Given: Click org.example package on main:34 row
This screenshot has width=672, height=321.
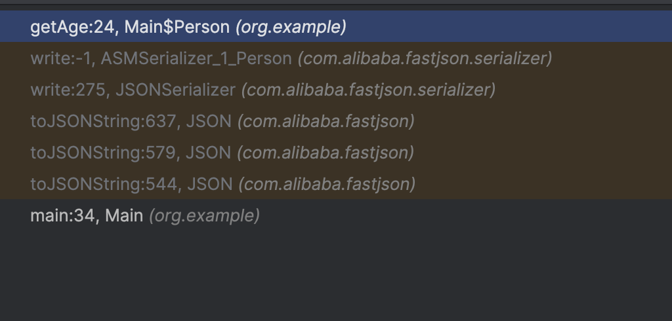Looking at the screenshot, I should pos(204,216).
